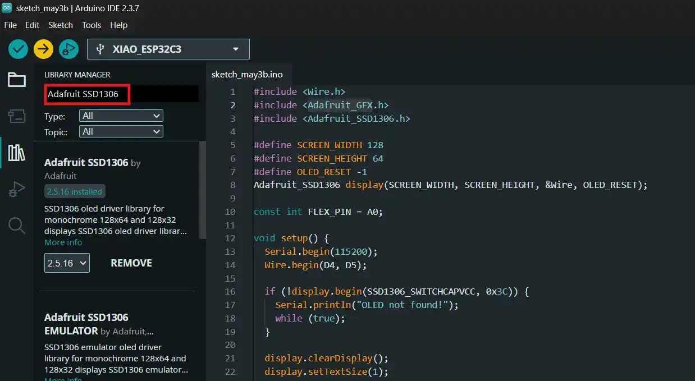This screenshot has height=381, width=695.
Task: Start debugging with the debug toolbar button
Action: (68, 49)
